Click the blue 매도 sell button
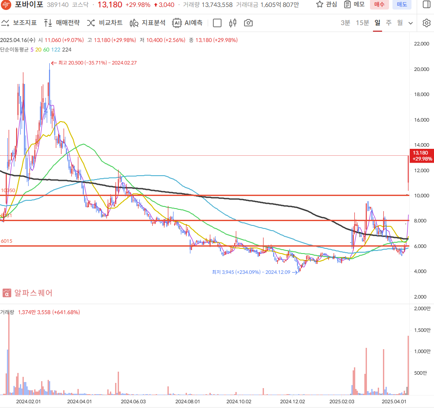434x408 pixels. (x=402, y=4)
